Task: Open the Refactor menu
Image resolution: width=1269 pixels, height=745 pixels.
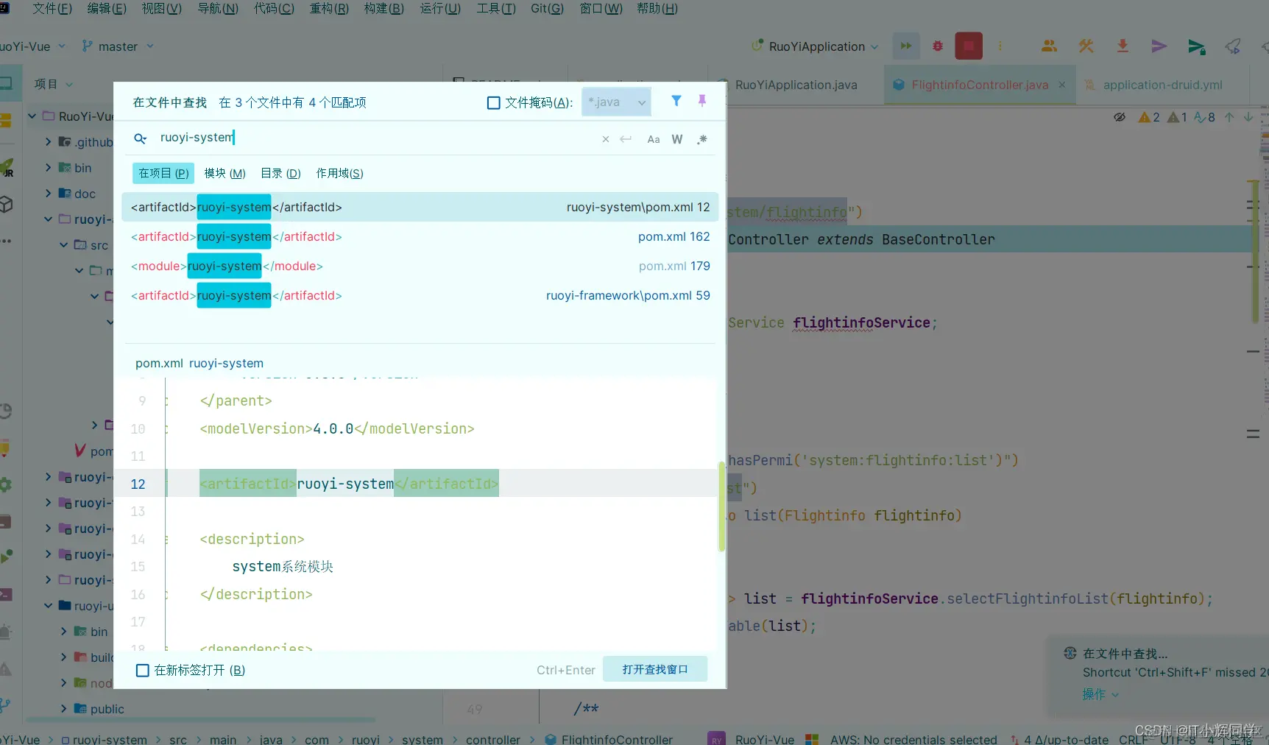Action: (329, 9)
